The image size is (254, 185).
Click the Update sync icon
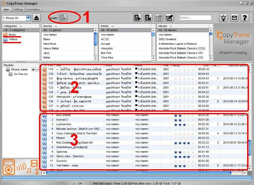tap(63, 18)
